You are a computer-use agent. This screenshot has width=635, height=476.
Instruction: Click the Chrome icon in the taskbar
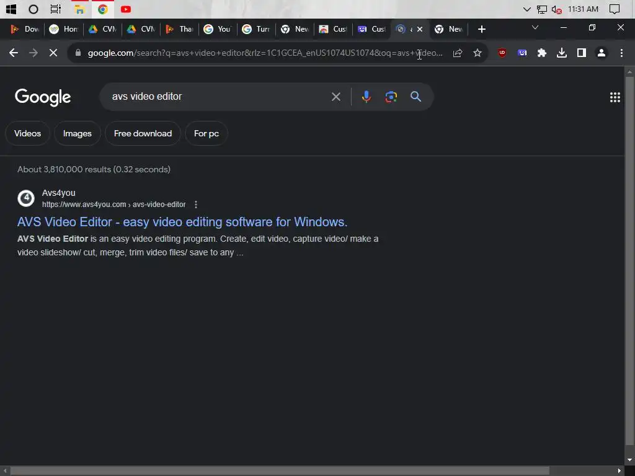click(x=102, y=9)
